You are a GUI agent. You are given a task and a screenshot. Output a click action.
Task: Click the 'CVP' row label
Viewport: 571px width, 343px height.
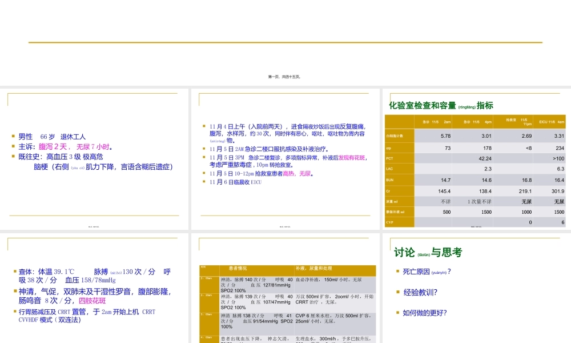(x=400, y=222)
